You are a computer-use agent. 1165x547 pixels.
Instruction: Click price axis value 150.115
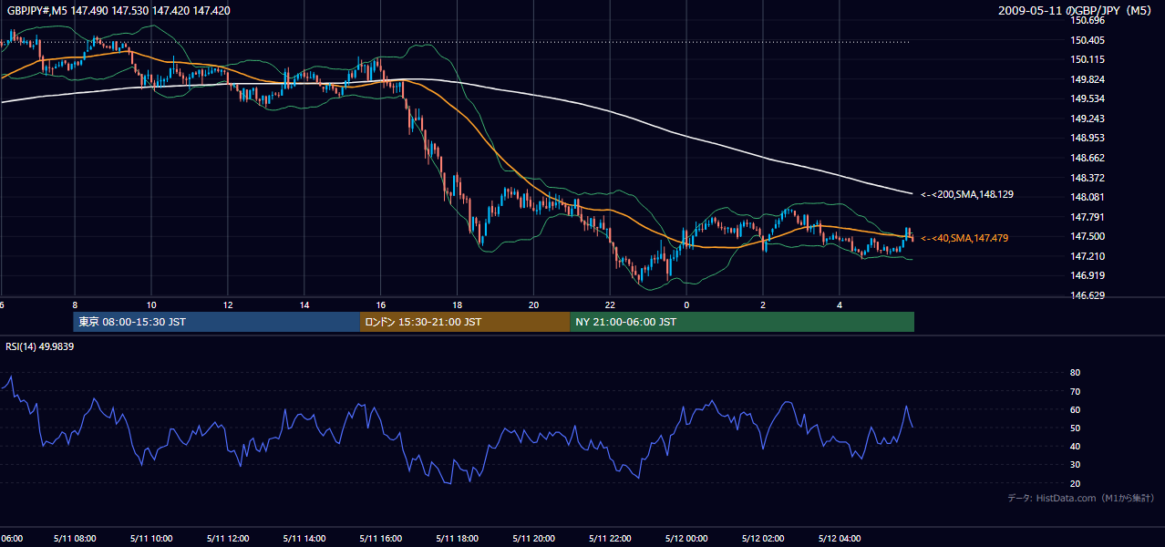[x=1087, y=59]
